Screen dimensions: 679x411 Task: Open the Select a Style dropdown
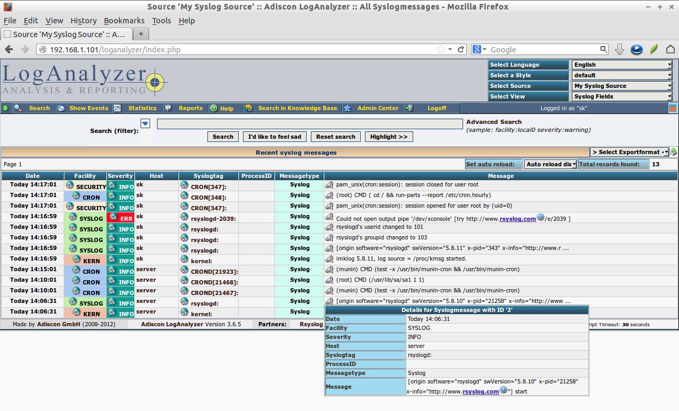(622, 75)
